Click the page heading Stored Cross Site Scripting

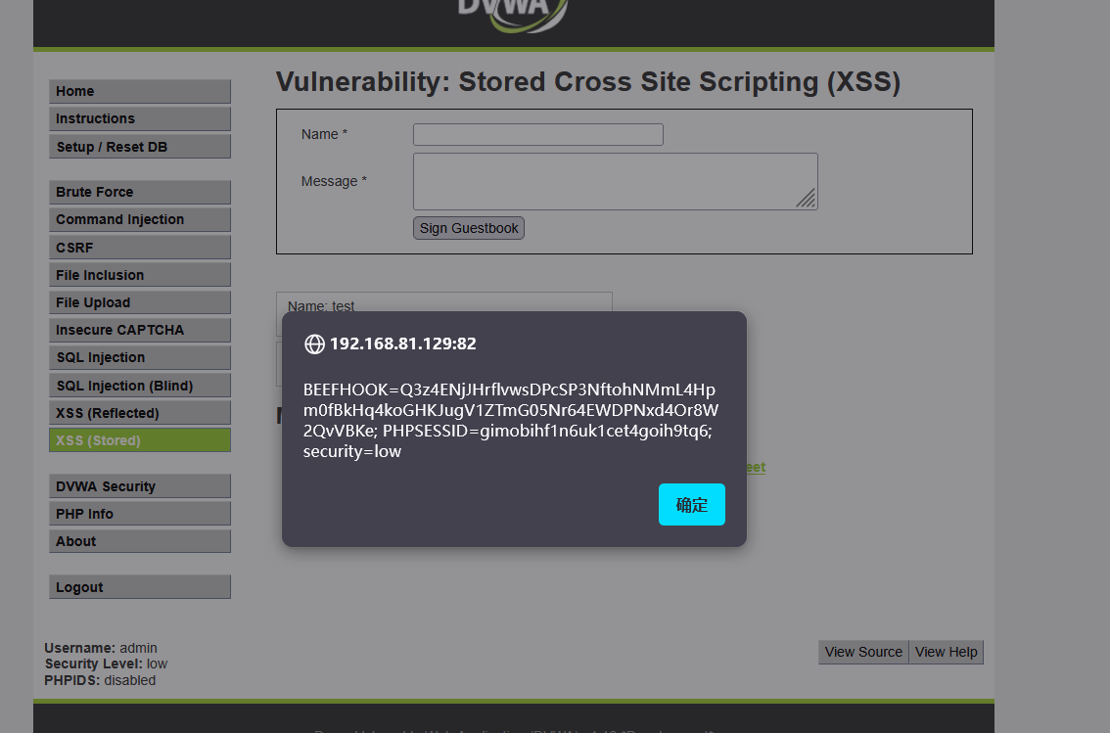pyautogui.click(x=588, y=82)
